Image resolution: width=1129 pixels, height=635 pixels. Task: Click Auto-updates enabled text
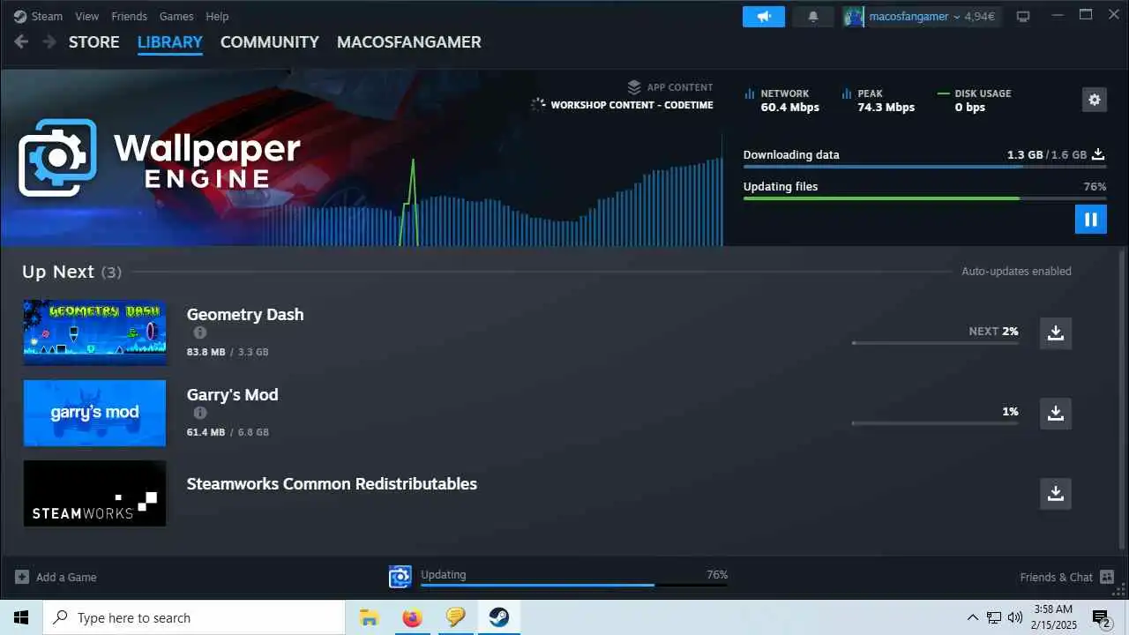1016,272
